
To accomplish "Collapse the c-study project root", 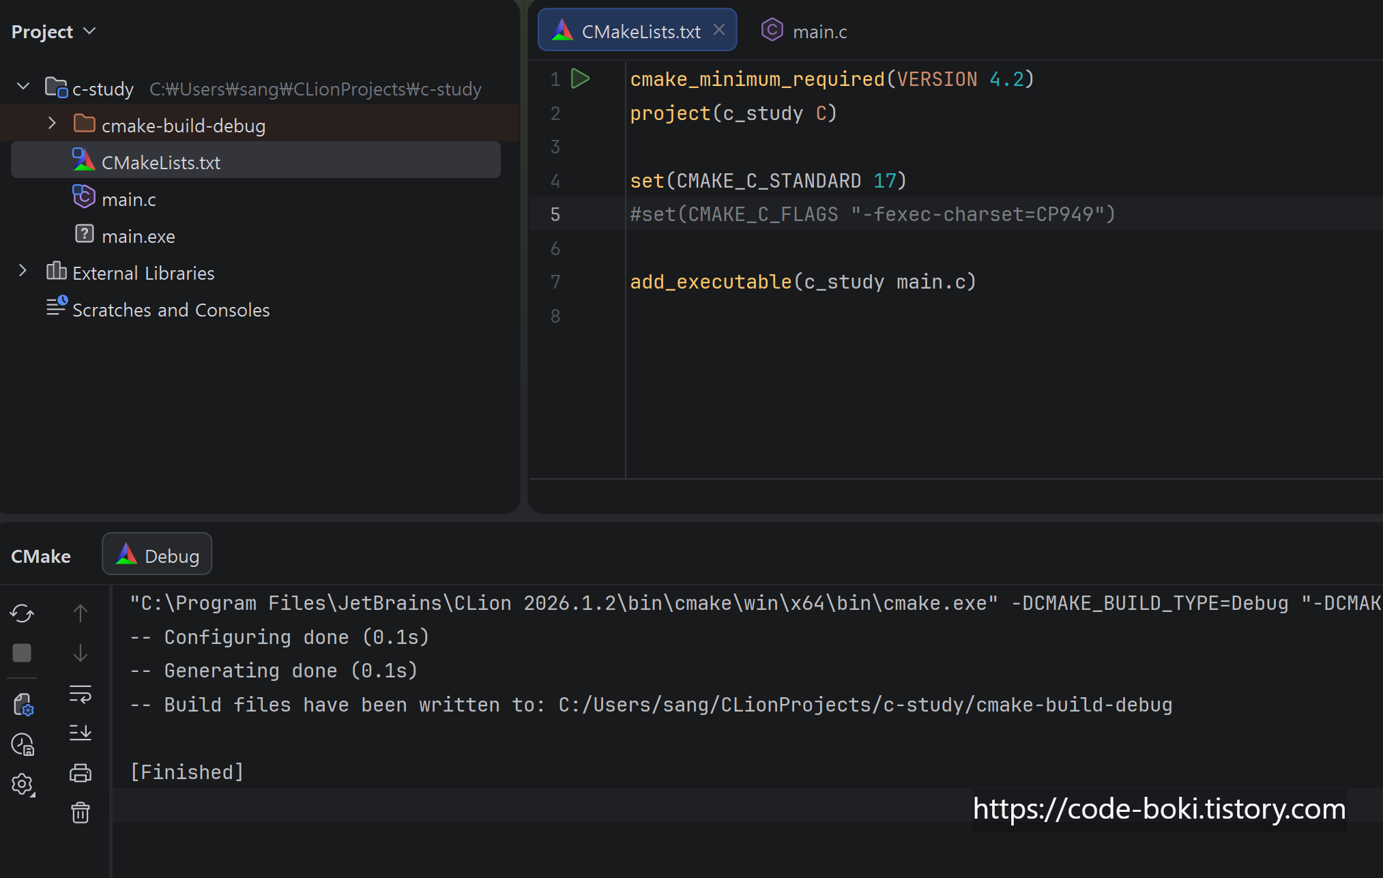I will pos(23,87).
